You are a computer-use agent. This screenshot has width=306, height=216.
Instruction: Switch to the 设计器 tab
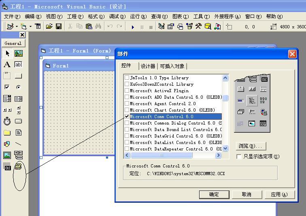148,66
